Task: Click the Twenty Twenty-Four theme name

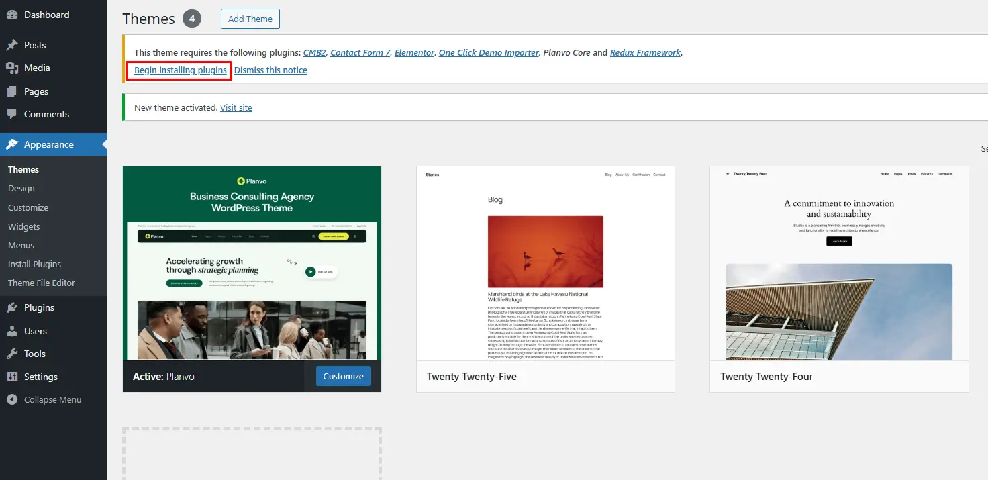Action: 767,377
